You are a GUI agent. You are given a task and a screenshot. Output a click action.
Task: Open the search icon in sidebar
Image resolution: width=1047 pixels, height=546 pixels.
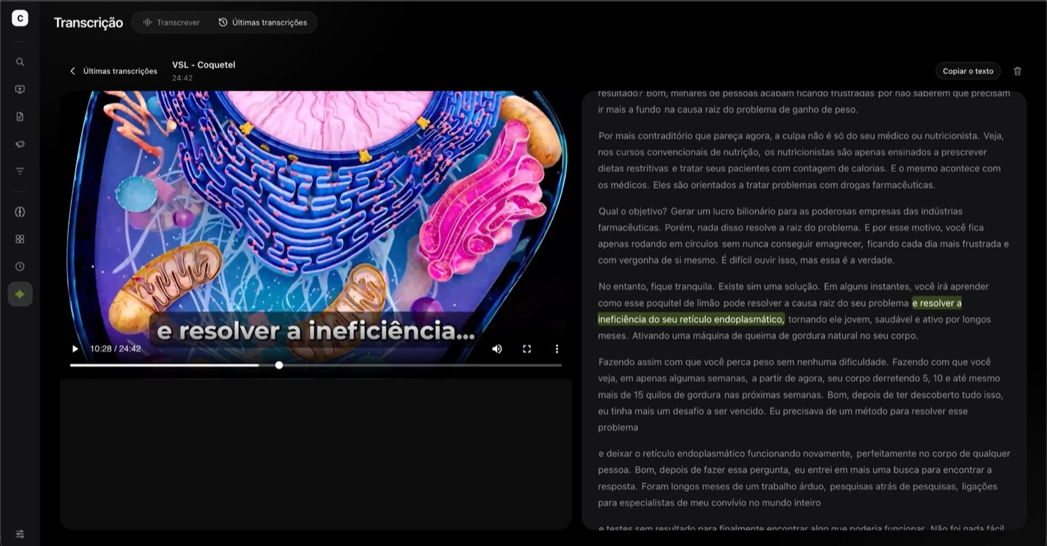click(x=20, y=62)
